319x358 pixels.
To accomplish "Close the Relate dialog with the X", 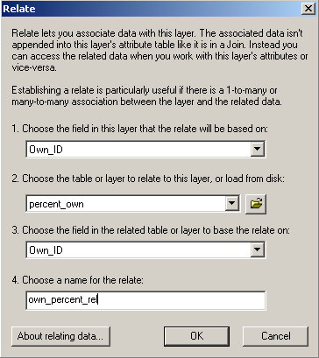I will [x=308, y=9].
